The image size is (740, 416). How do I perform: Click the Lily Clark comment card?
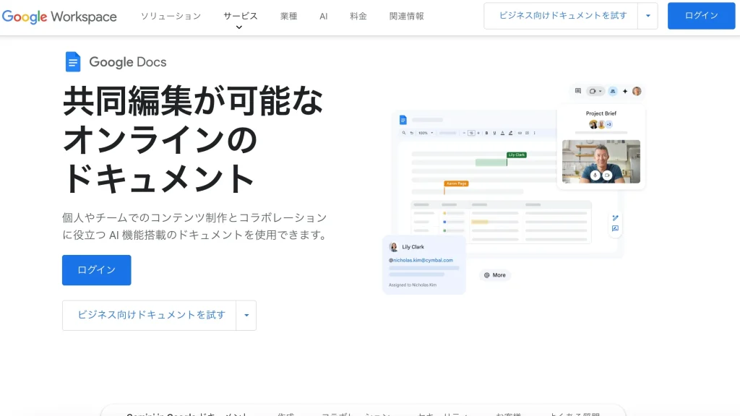(x=423, y=265)
